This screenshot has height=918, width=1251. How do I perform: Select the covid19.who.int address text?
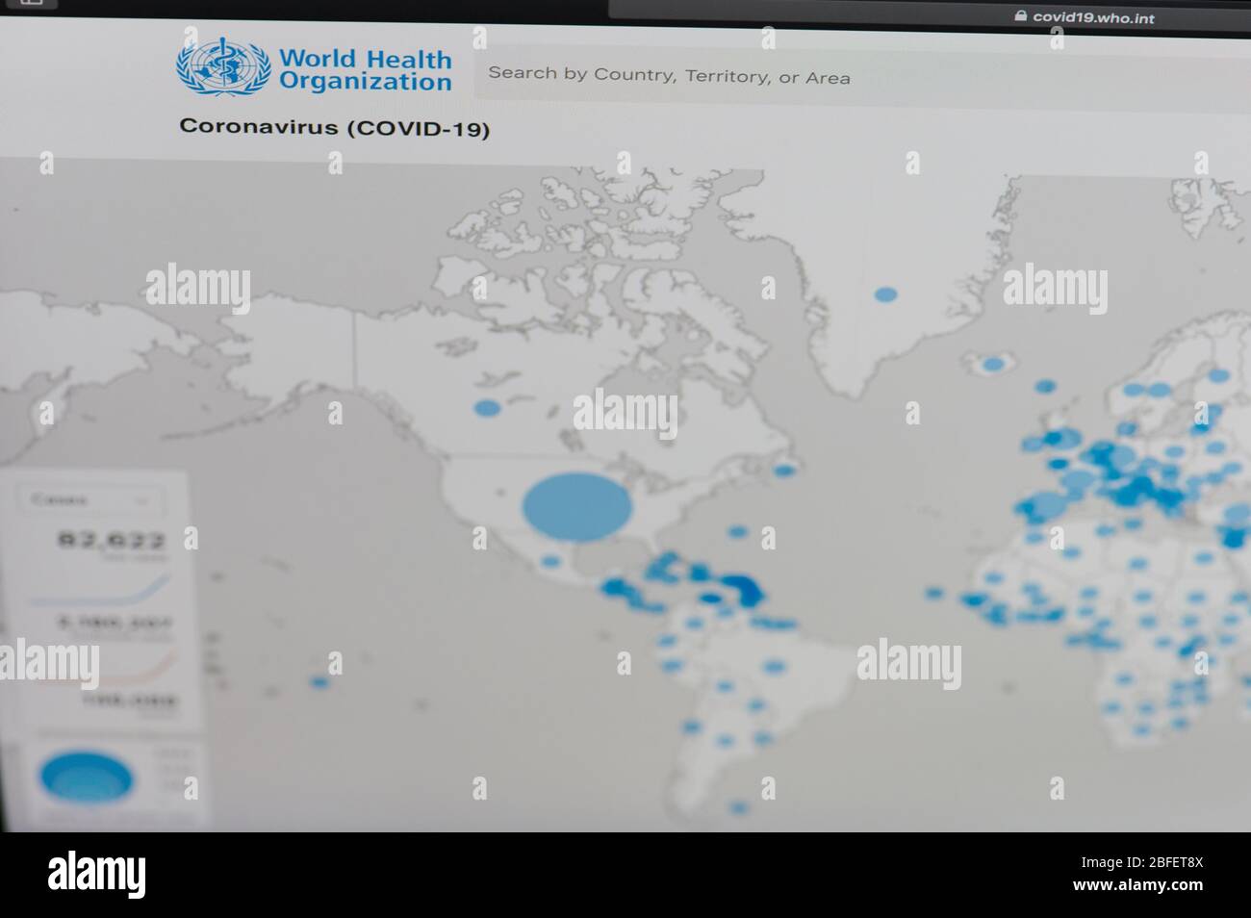(1093, 16)
